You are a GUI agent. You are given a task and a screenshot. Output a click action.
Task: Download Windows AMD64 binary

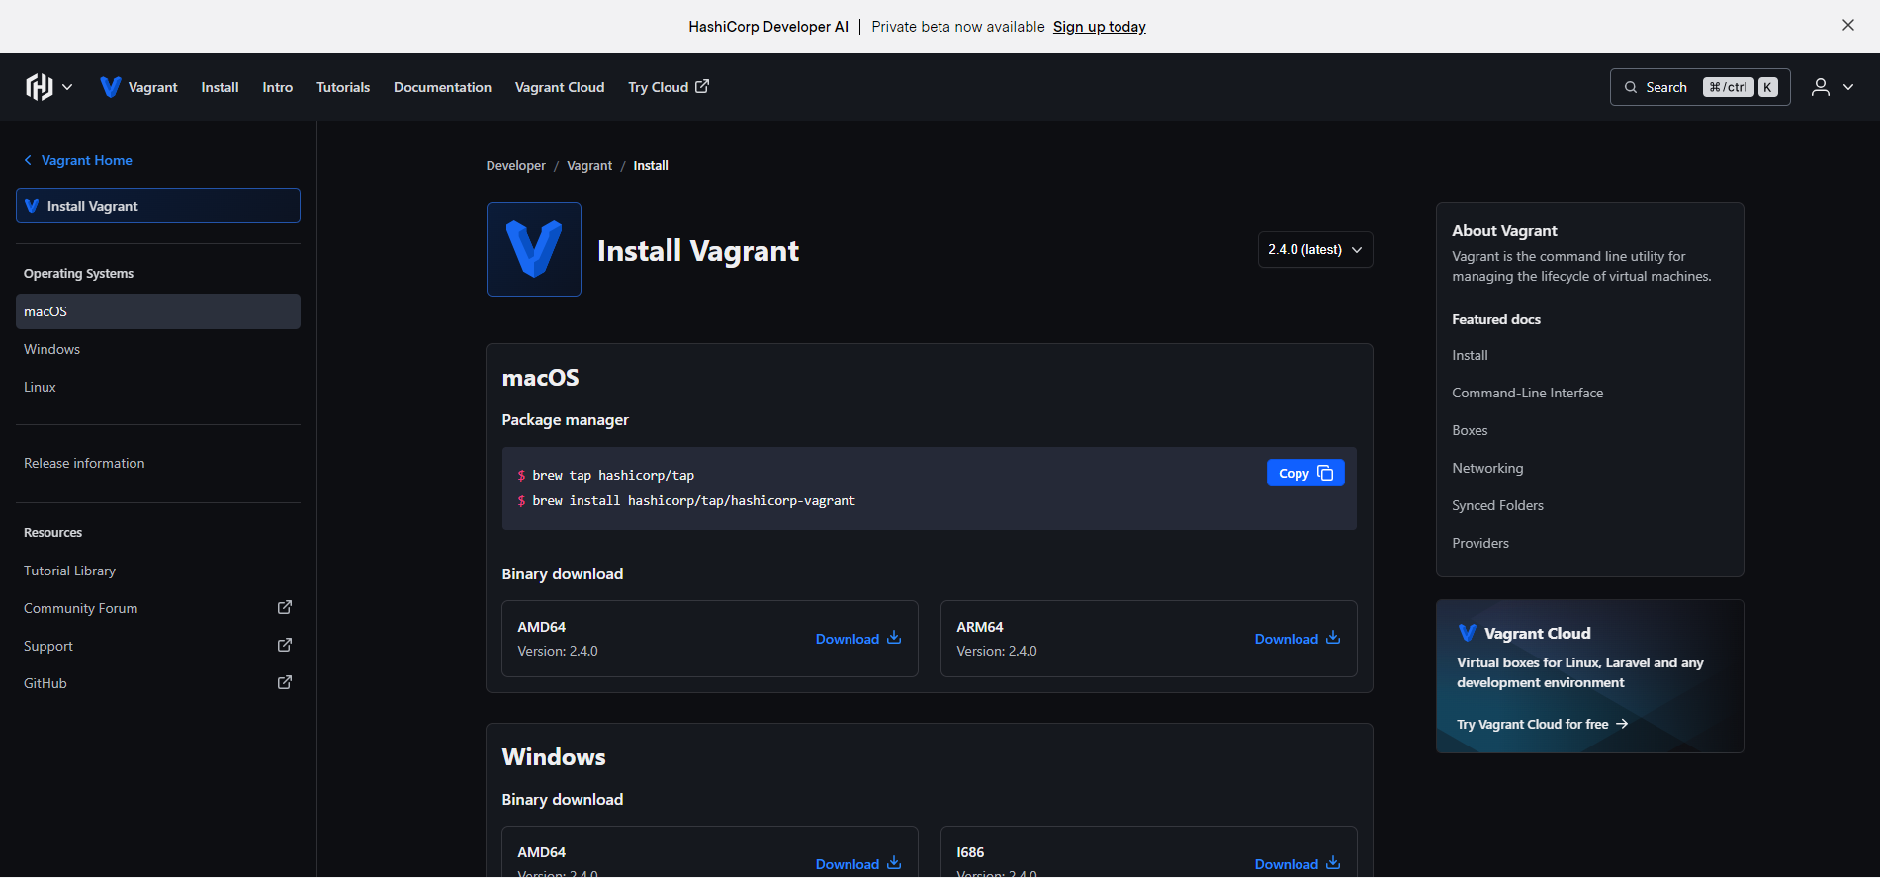coord(857,863)
